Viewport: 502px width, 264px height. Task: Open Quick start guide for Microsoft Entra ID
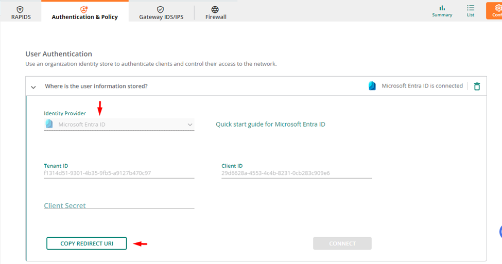pos(270,124)
